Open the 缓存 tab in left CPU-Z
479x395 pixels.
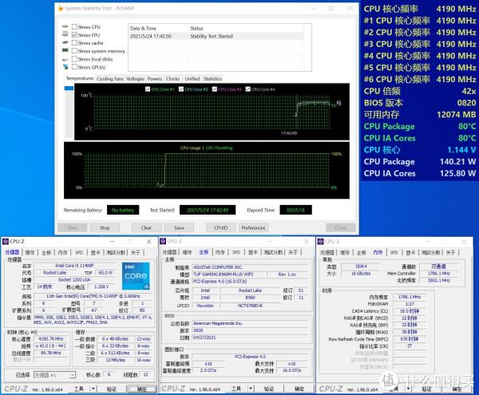pyautogui.click(x=30, y=252)
